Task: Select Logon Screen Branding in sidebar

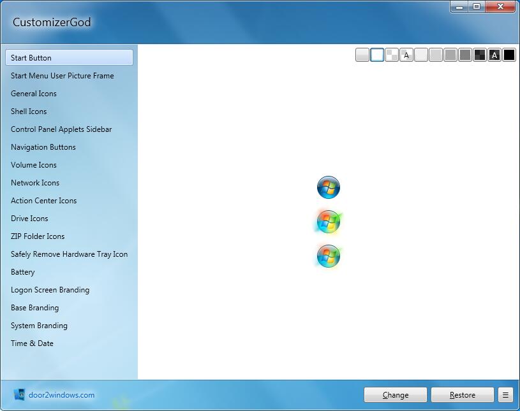Action: pos(50,290)
